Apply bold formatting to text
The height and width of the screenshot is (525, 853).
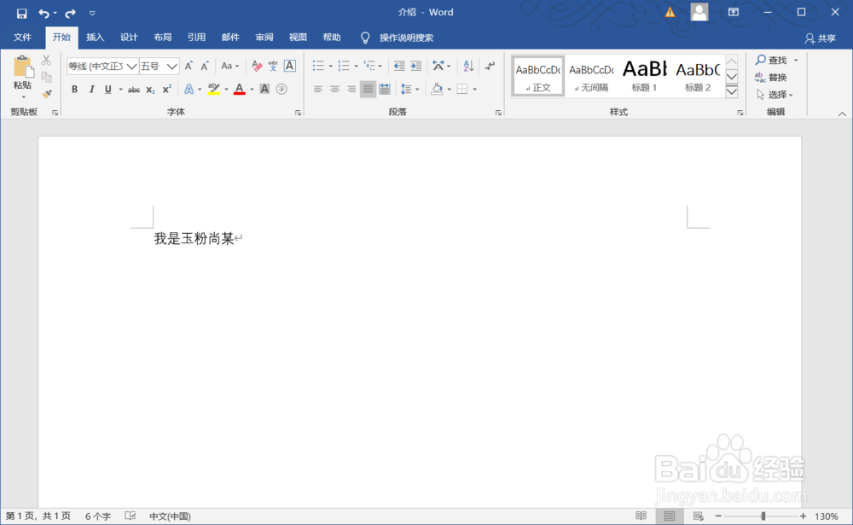tap(74, 89)
